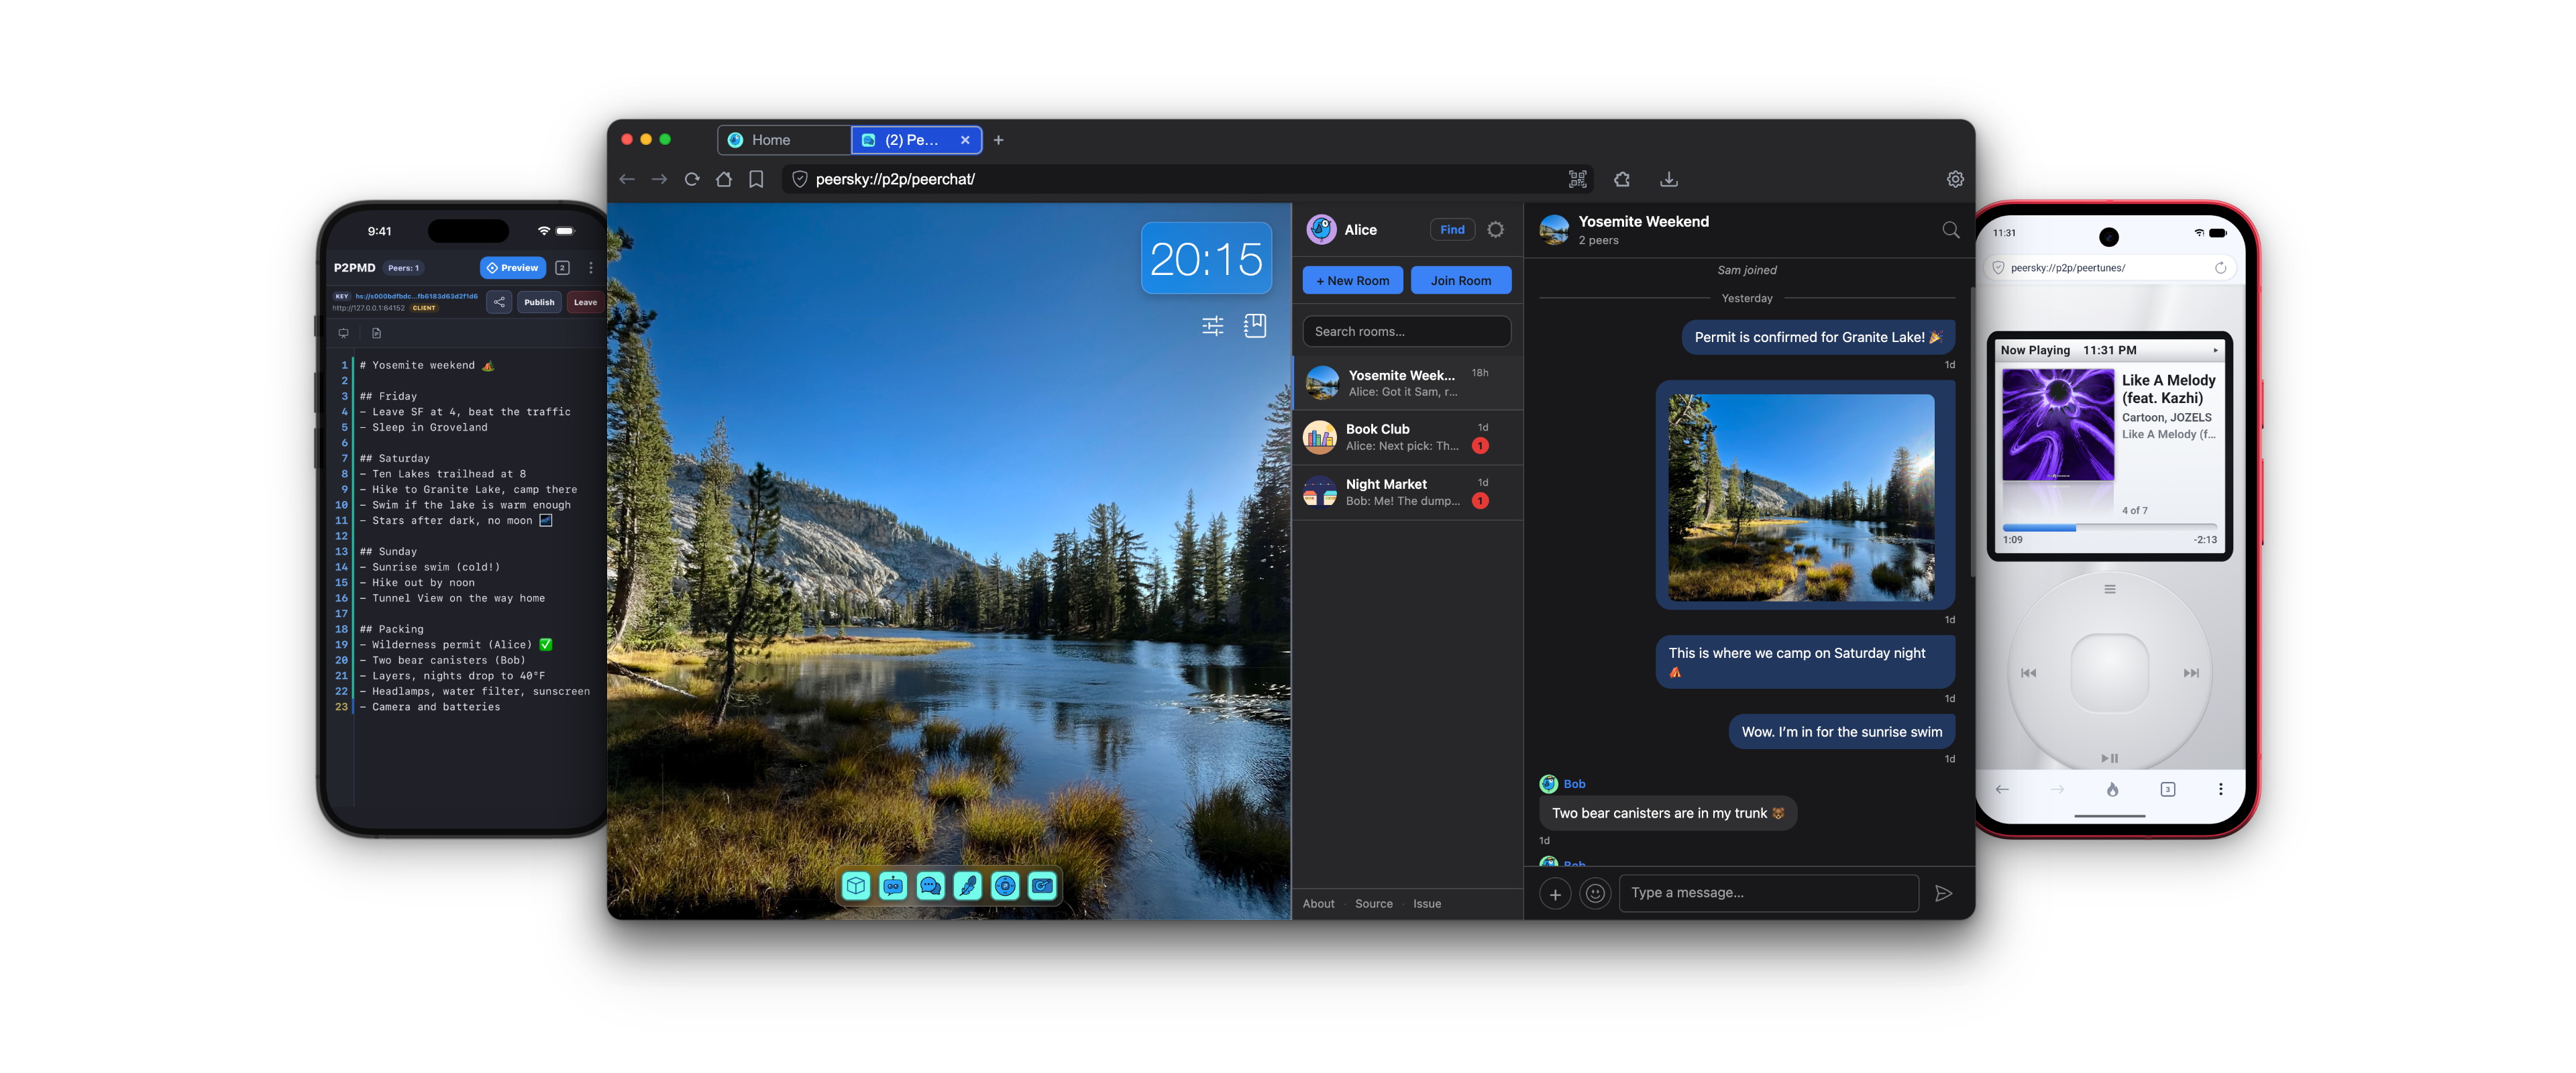2576x1073 pixels.
Task: Open P2PMD three-dot overflow menu
Action: (x=591, y=268)
